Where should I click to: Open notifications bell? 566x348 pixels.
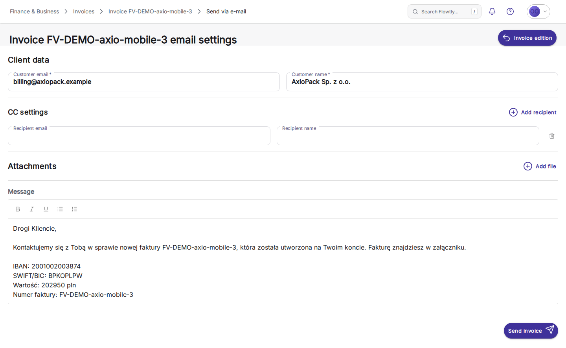click(492, 11)
